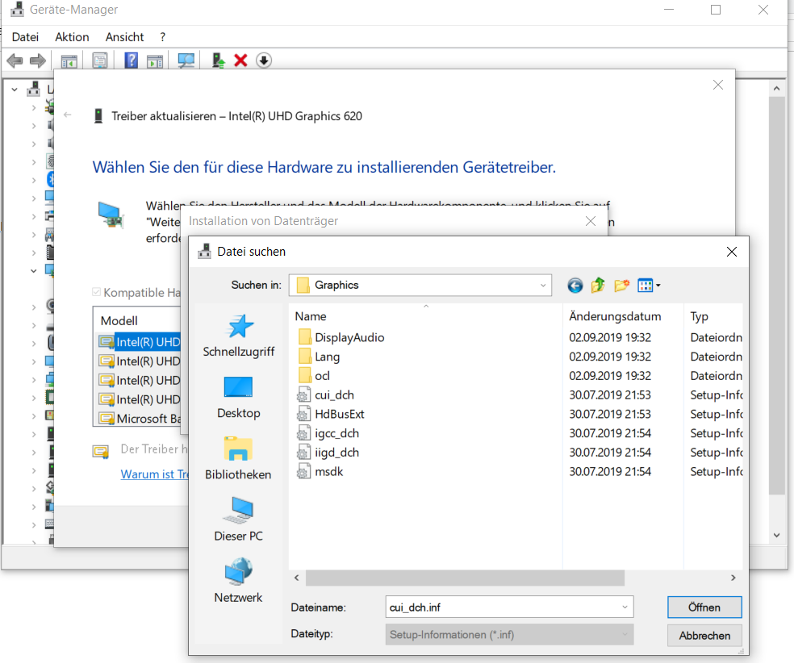Select the ocl folder
794x672 pixels.
314,376
